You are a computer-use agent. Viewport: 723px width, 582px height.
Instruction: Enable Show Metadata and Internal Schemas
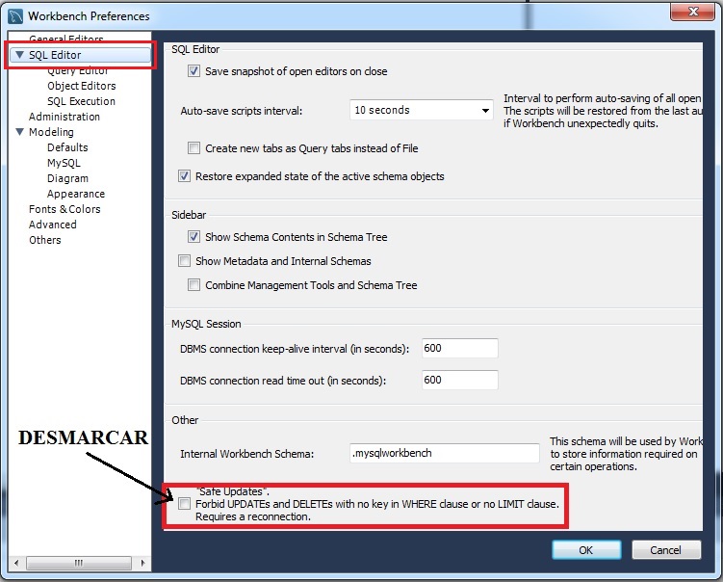(x=185, y=261)
